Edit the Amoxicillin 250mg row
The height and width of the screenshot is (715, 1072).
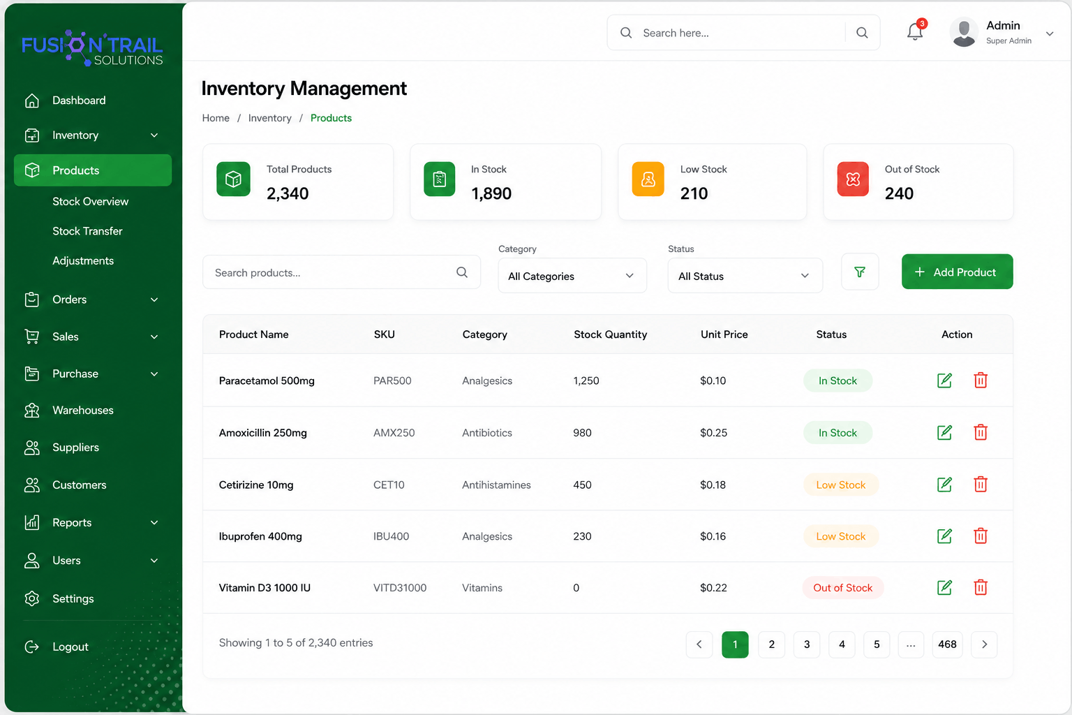pyautogui.click(x=944, y=432)
